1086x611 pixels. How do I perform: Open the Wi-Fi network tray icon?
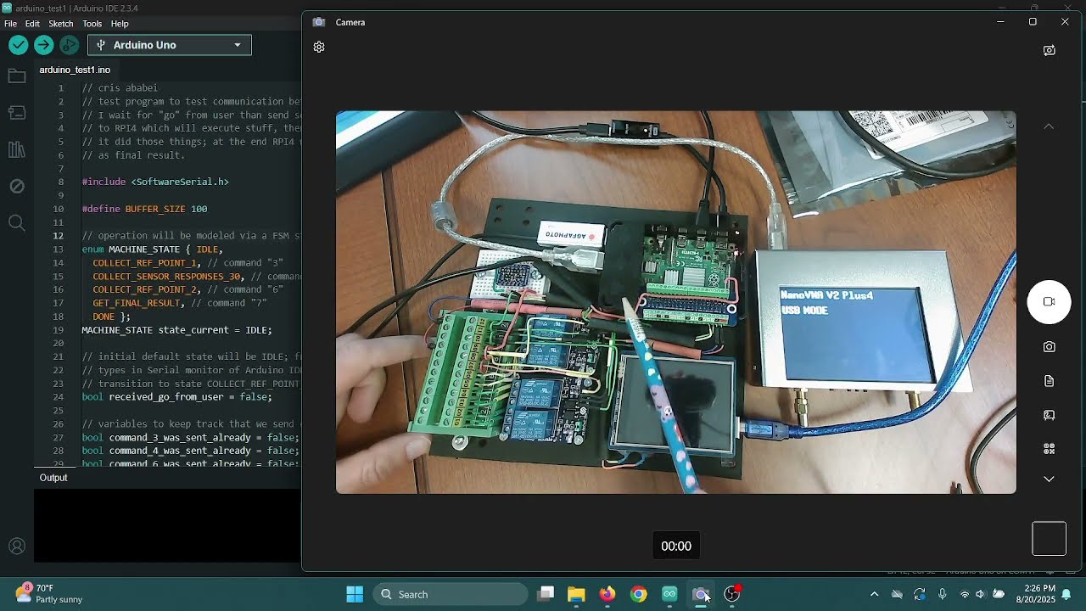[964, 594]
